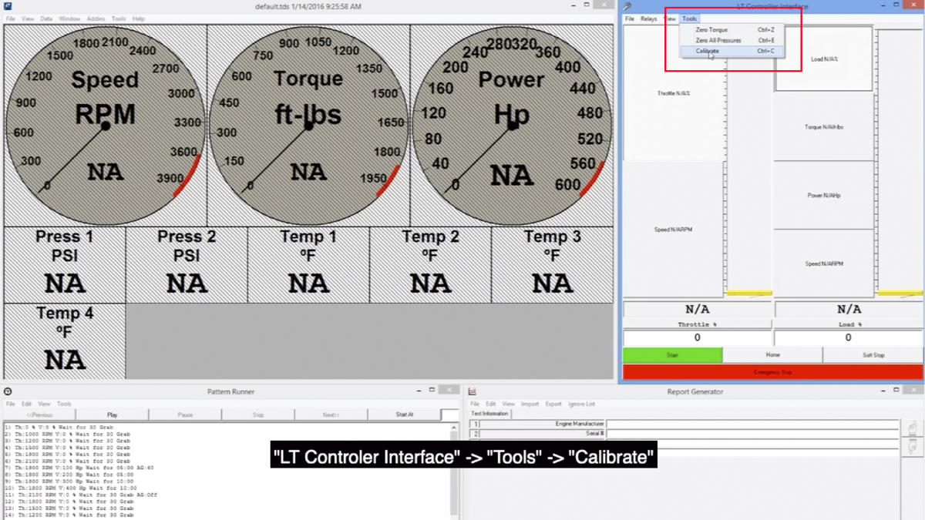Click the Load % value field
Screen dimensions: 925x520
click(848, 337)
